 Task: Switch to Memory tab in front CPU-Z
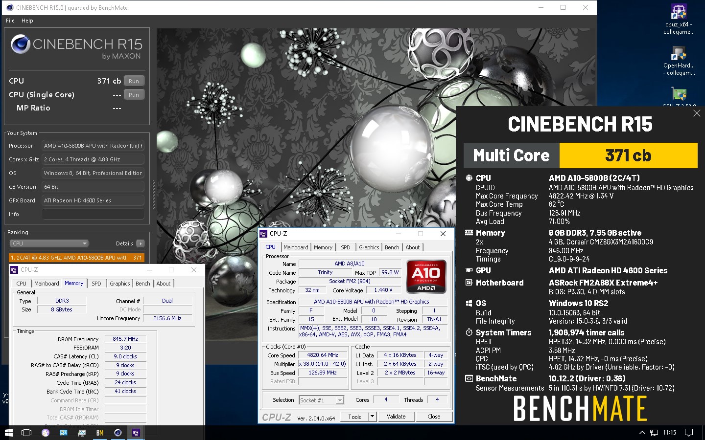point(323,247)
